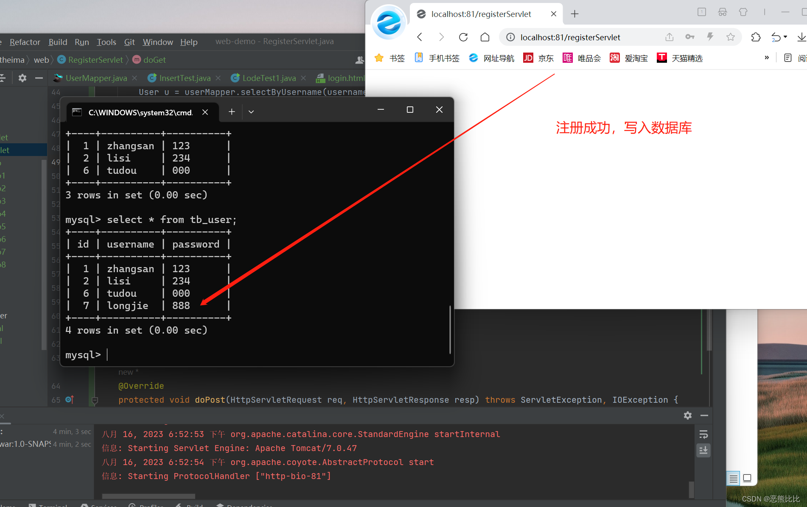This screenshot has height=507, width=807.
Task: Click the underlined square layout icon at bottom right
Action: [x=748, y=479]
